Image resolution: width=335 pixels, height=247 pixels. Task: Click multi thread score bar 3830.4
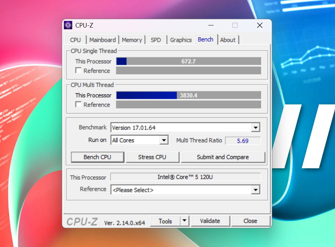tap(189, 95)
